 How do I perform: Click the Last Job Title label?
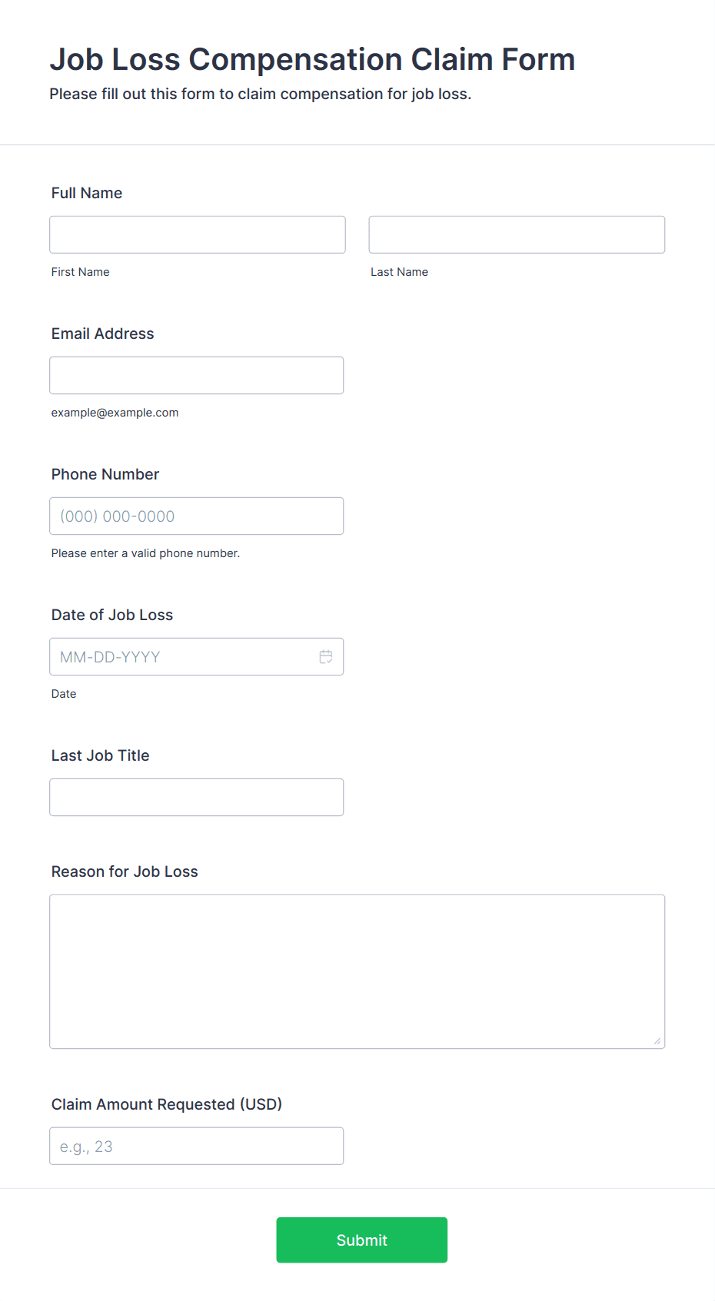click(101, 755)
